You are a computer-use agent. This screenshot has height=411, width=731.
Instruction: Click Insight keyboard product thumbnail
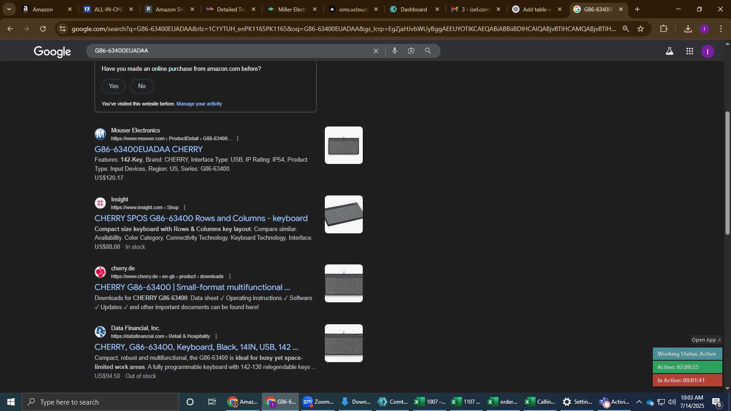click(x=344, y=214)
